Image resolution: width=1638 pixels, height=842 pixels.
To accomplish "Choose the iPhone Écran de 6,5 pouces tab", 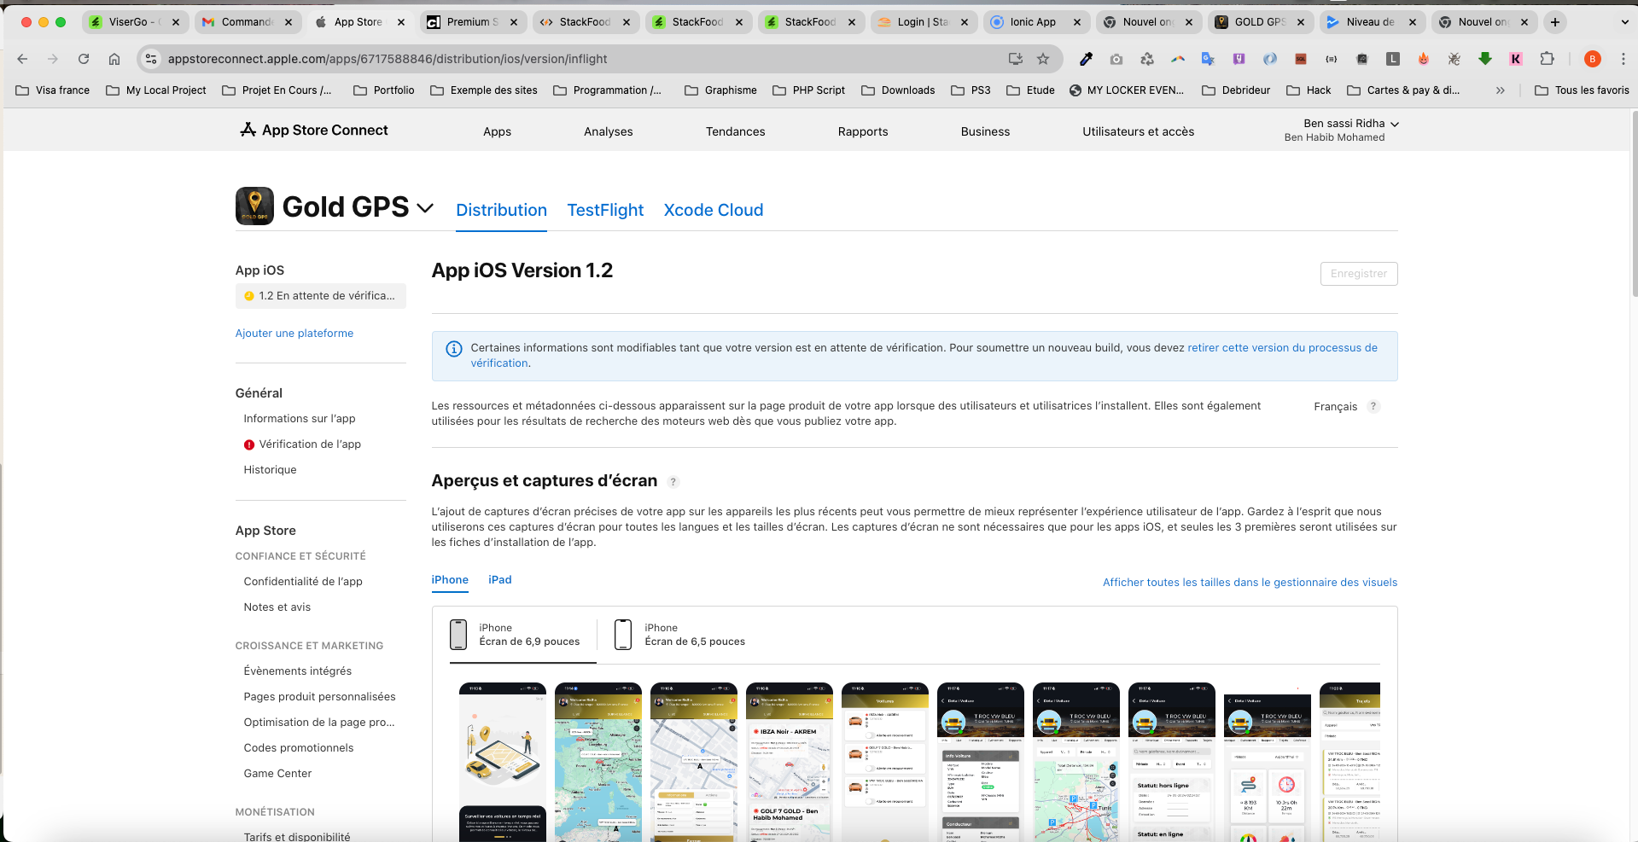I will pyautogui.click(x=679, y=635).
